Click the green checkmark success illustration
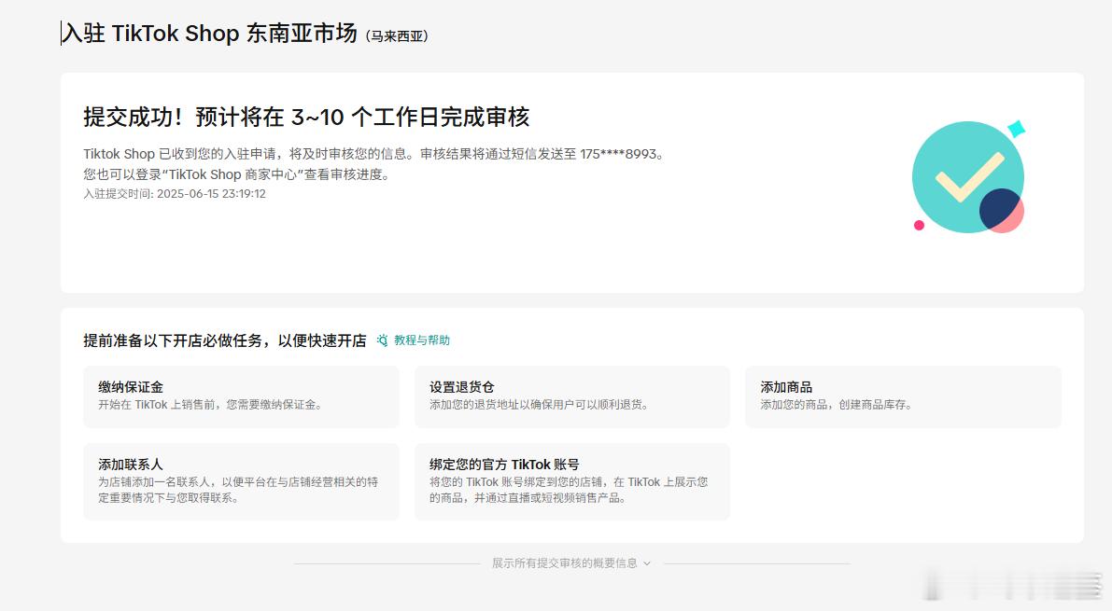This screenshot has width=1112, height=611. tap(969, 177)
